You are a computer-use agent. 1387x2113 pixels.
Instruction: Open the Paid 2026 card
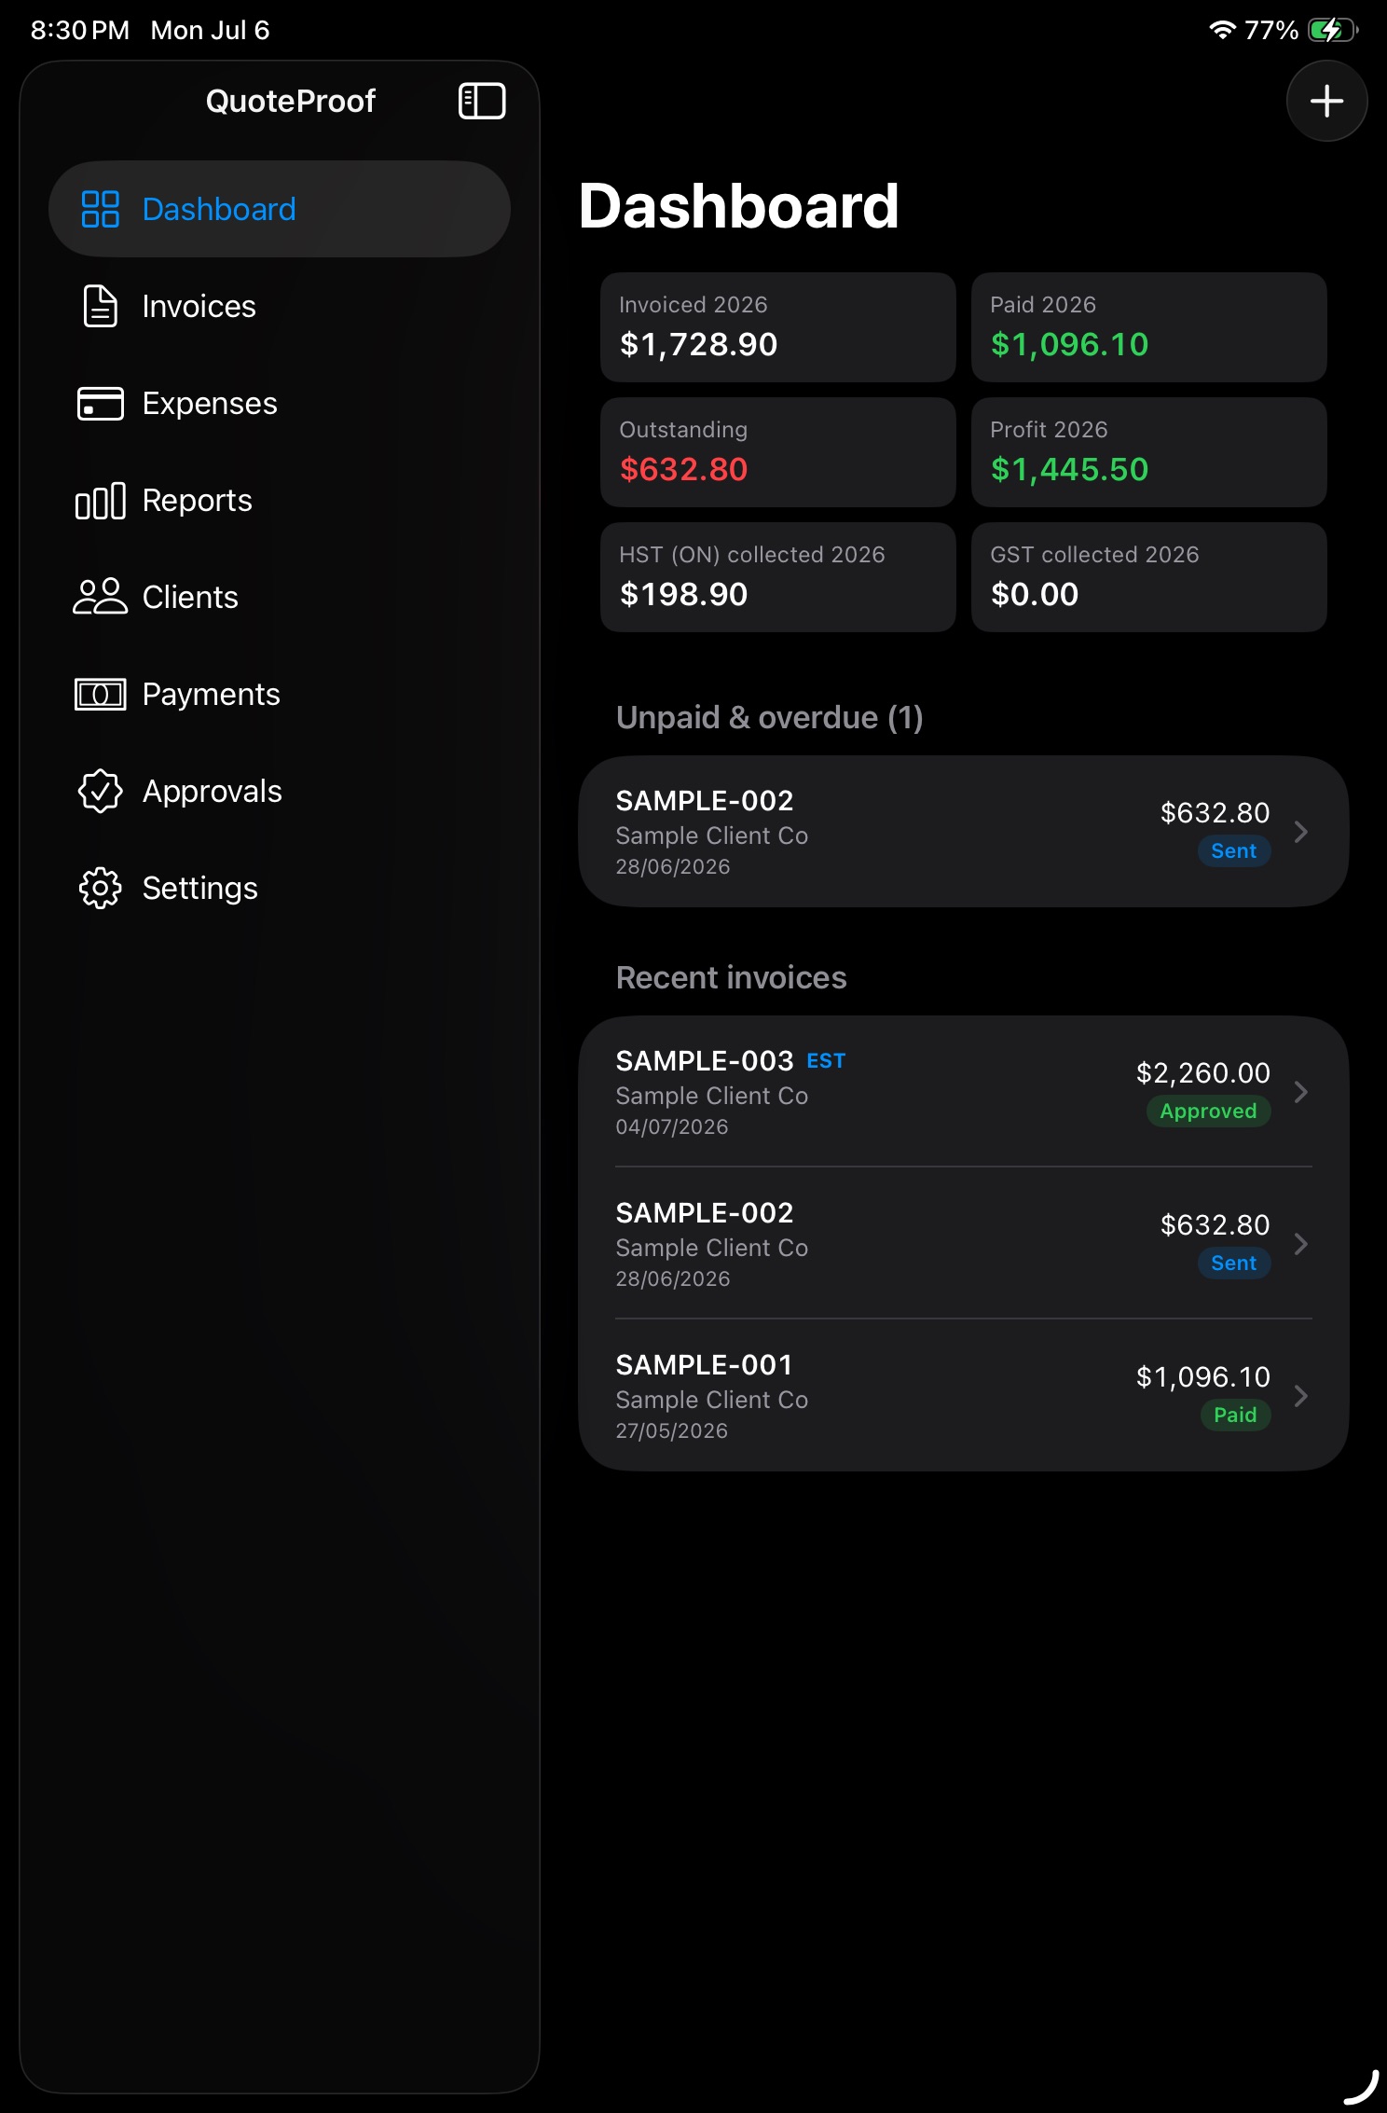pos(1148,327)
